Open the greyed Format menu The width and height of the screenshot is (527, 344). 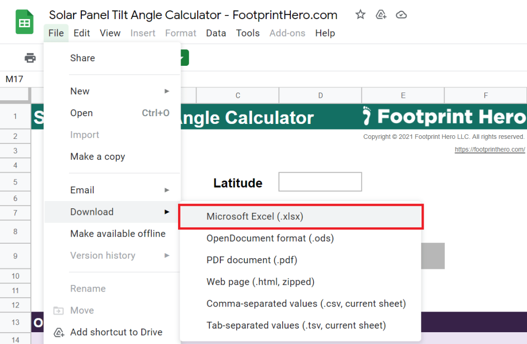click(x=181, y=33)
